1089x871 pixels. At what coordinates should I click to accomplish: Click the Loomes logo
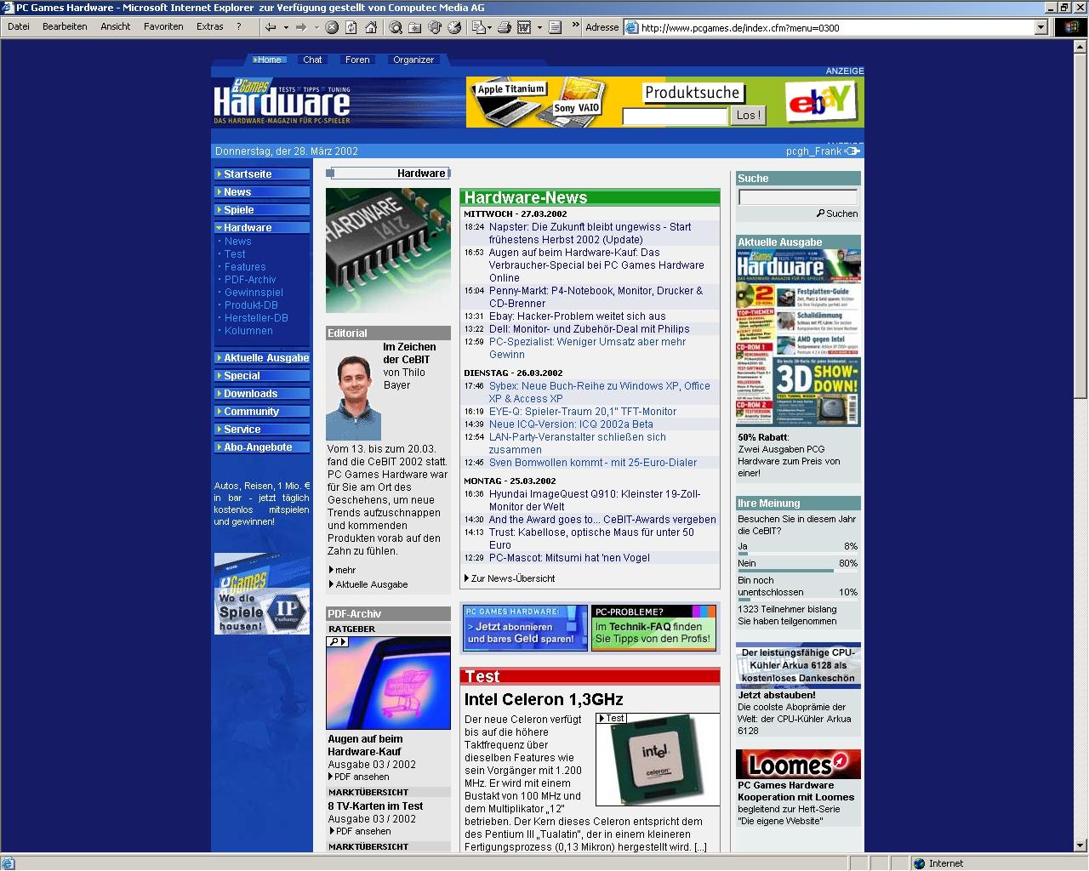tap(798, 764)
